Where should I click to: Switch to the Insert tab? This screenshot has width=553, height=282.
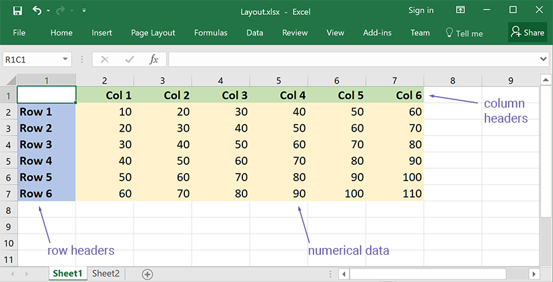tap(102, 33)
